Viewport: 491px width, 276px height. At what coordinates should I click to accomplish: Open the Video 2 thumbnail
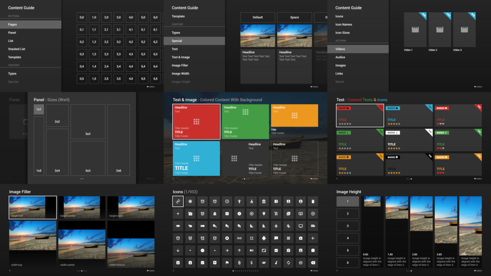(440, 30)
